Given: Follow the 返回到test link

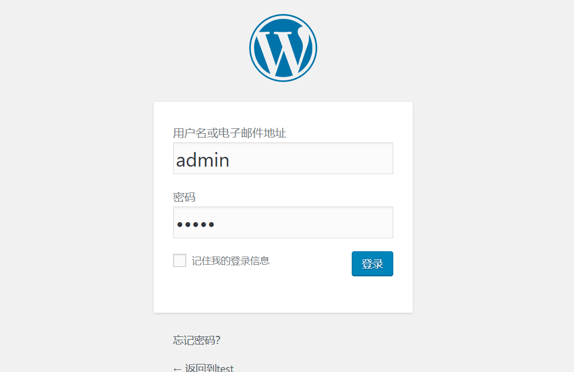Looking at the screenshot, I should (x=203, y=368).
